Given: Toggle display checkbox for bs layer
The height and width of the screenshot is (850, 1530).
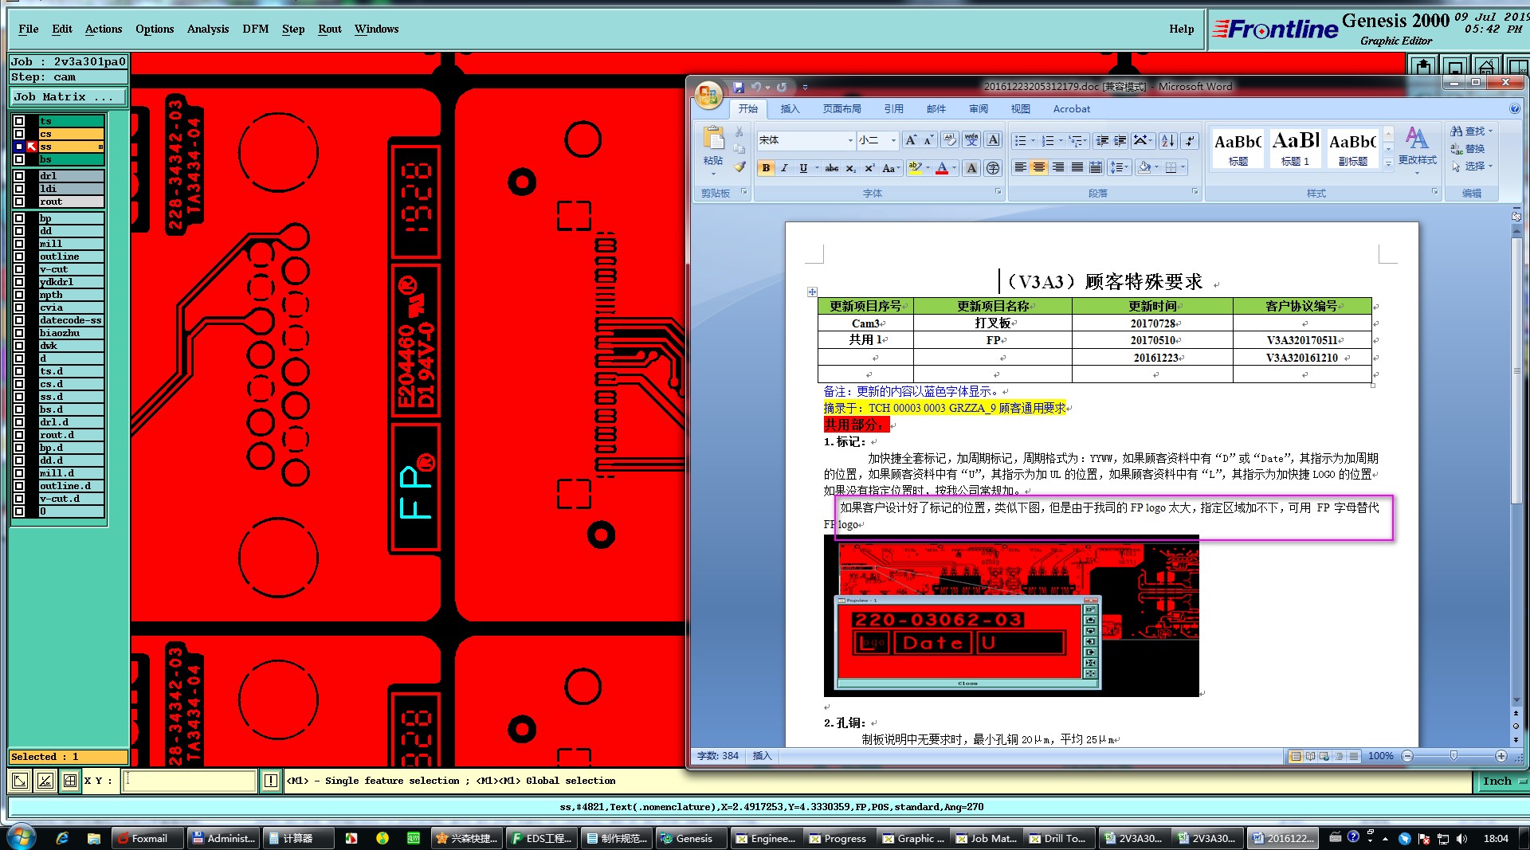Looking at the screenshot, I should (x=19, y=159).
